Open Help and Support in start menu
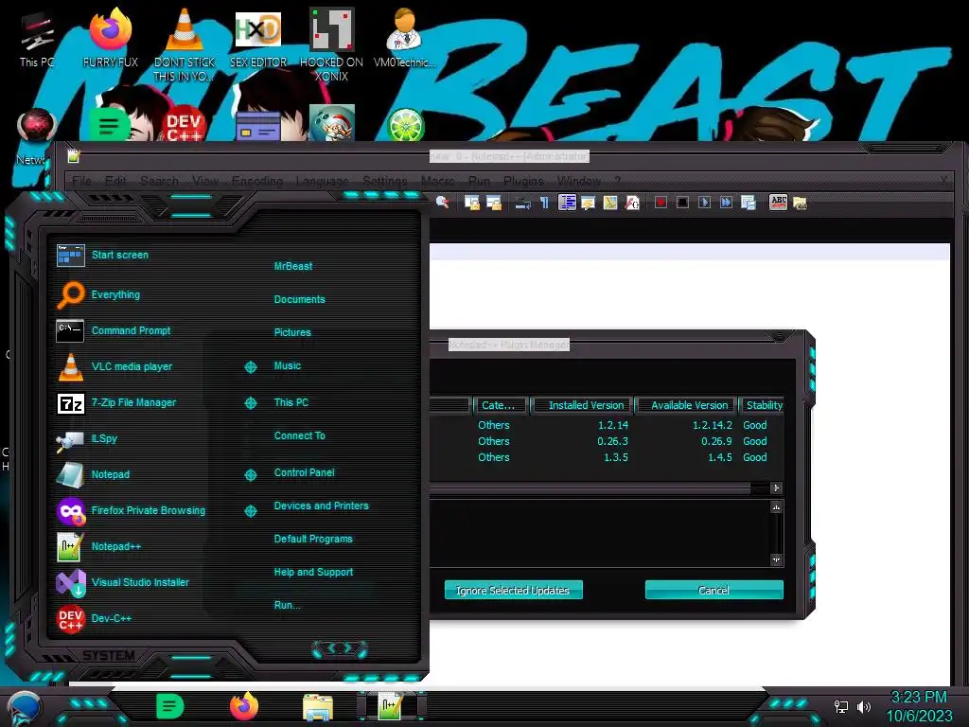 pos(313,573)
